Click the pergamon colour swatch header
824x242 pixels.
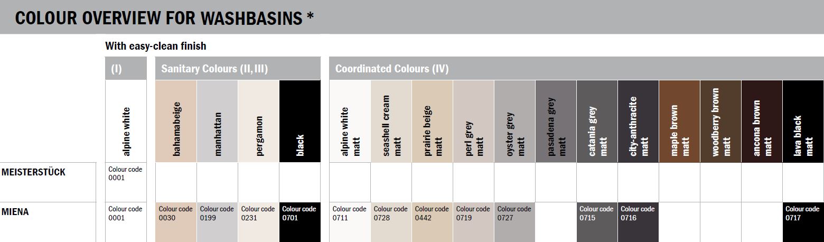(258, 121)
